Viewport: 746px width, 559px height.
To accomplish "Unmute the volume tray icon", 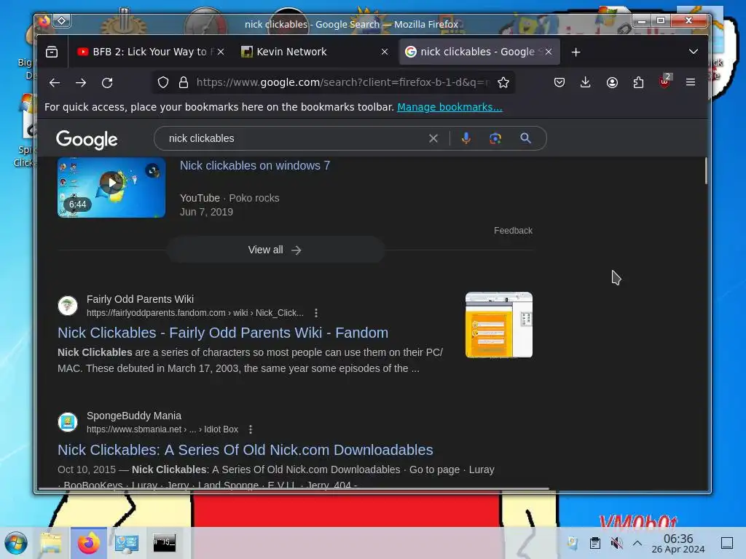I will pos(616,543).
